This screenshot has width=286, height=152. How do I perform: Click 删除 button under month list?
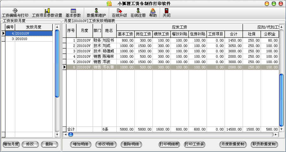pyautogui.click(x=49, y=144)
